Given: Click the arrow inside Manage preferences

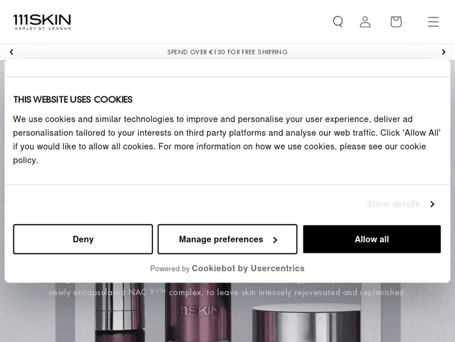Looking at the screenshot, I should [x=275, y=240].
